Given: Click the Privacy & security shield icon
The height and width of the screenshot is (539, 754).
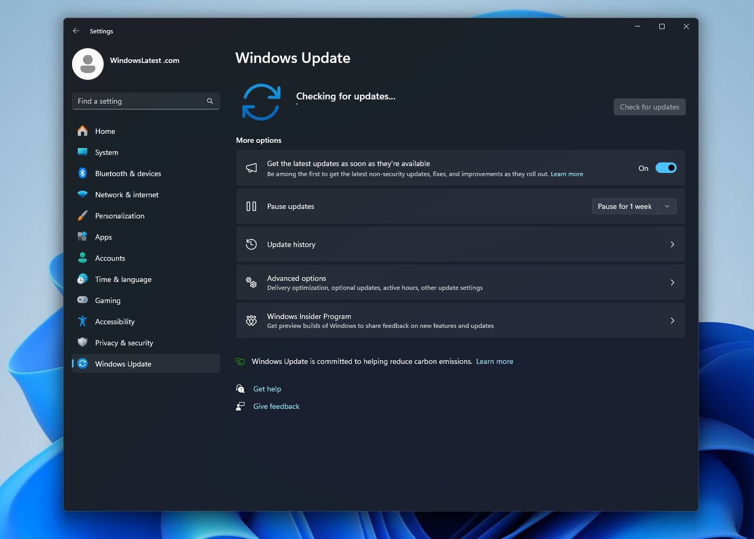Looking at the screenshot, I should [83, 342].
